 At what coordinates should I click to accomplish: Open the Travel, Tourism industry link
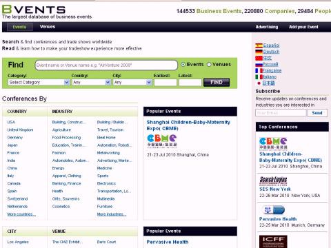coord(110,130)
